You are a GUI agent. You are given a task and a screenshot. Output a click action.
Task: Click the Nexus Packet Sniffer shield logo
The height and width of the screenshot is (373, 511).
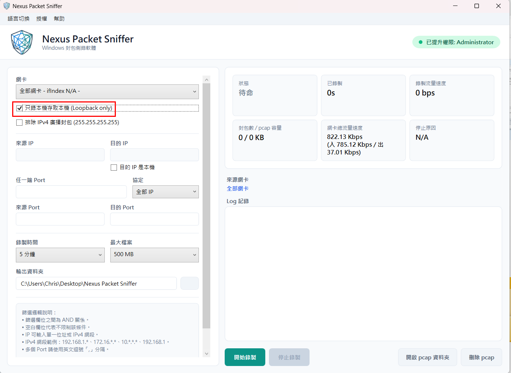22,42
